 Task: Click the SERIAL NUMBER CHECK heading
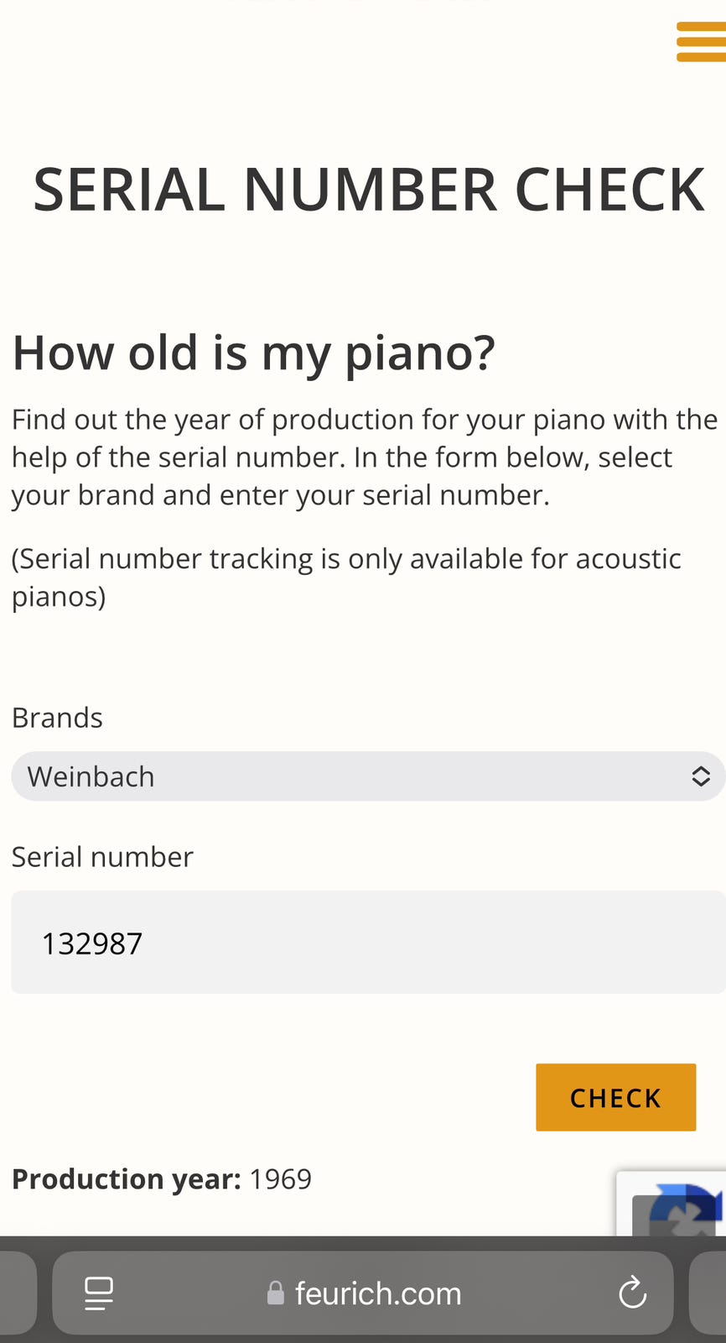(369, 190)
